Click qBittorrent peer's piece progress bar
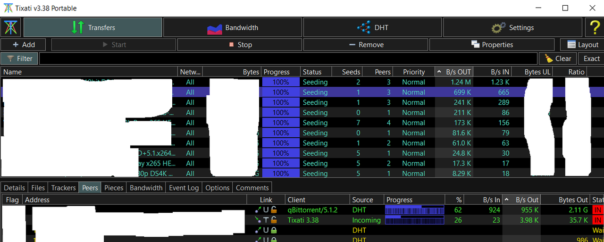 (x=415, y=210)
